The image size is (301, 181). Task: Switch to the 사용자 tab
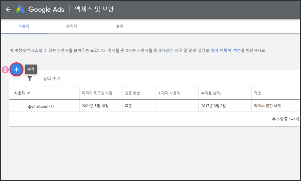(24, 26)
